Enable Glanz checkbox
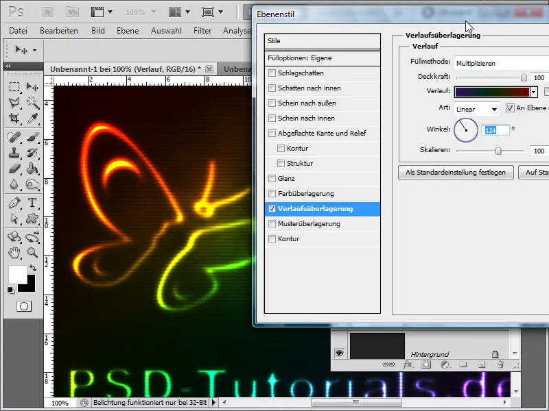The height and width of the screenshot is (411, 549). [x=272, y=179]
